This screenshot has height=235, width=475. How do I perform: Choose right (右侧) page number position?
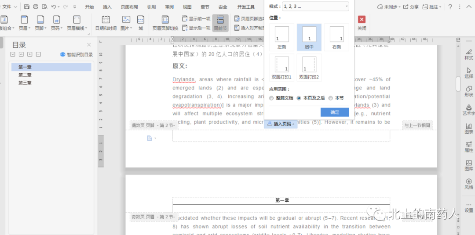tap(336, 37)
